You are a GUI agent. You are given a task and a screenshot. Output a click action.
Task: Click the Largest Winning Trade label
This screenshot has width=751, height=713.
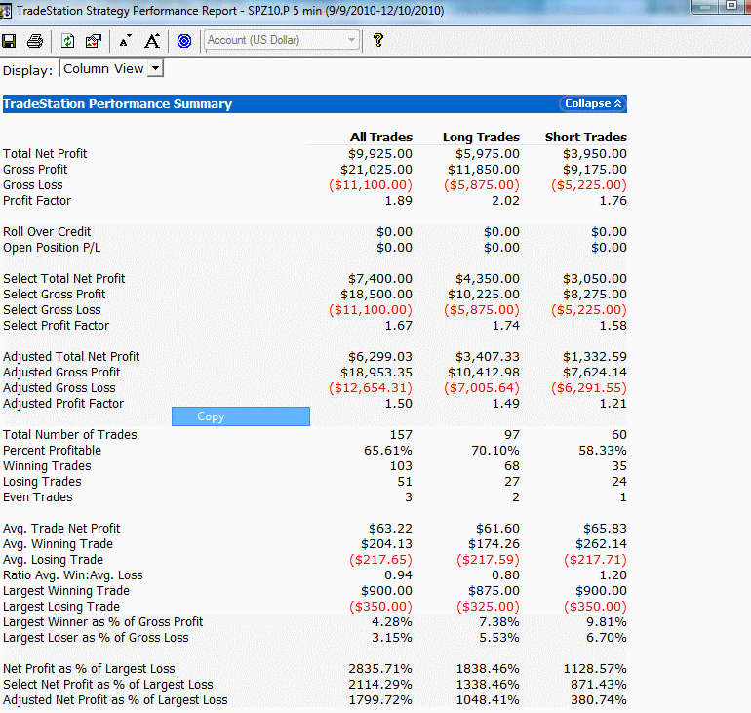click(66, 591)
